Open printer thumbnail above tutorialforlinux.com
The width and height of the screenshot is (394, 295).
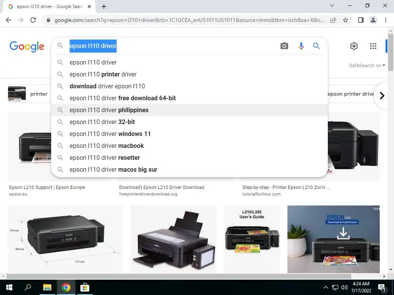coord(354,147)
